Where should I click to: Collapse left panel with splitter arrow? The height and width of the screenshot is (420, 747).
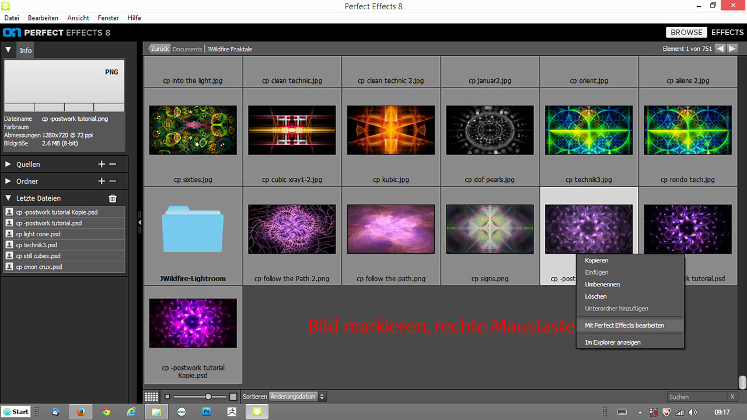click(139, 222)
